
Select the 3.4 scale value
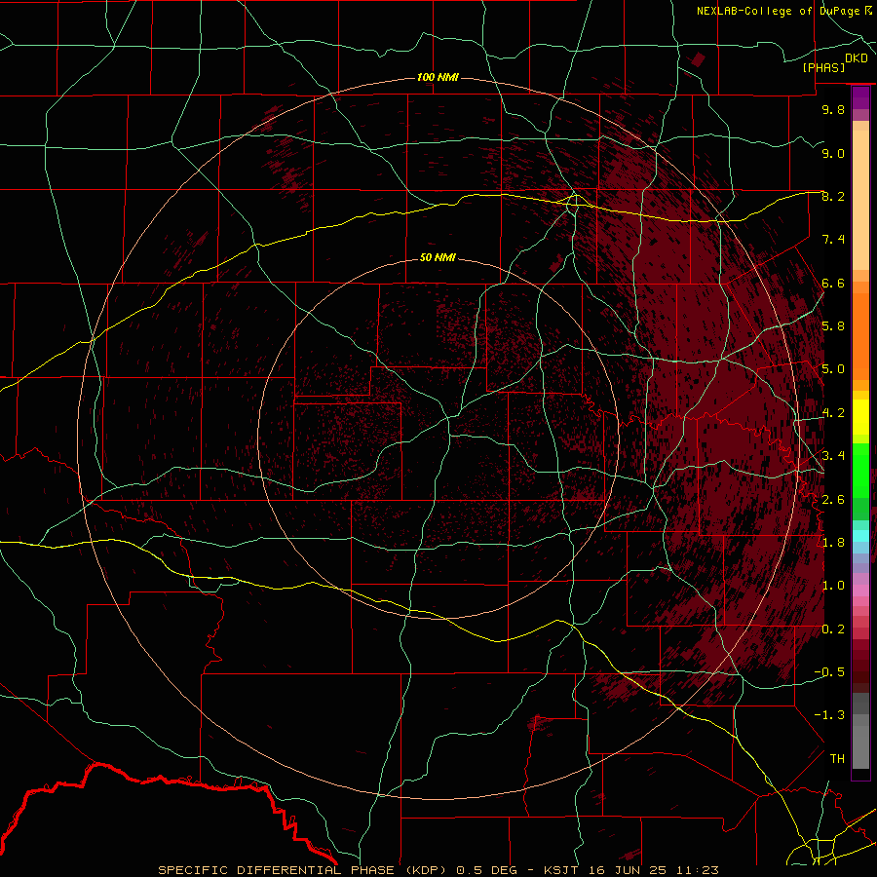click(x=833, y=456)
